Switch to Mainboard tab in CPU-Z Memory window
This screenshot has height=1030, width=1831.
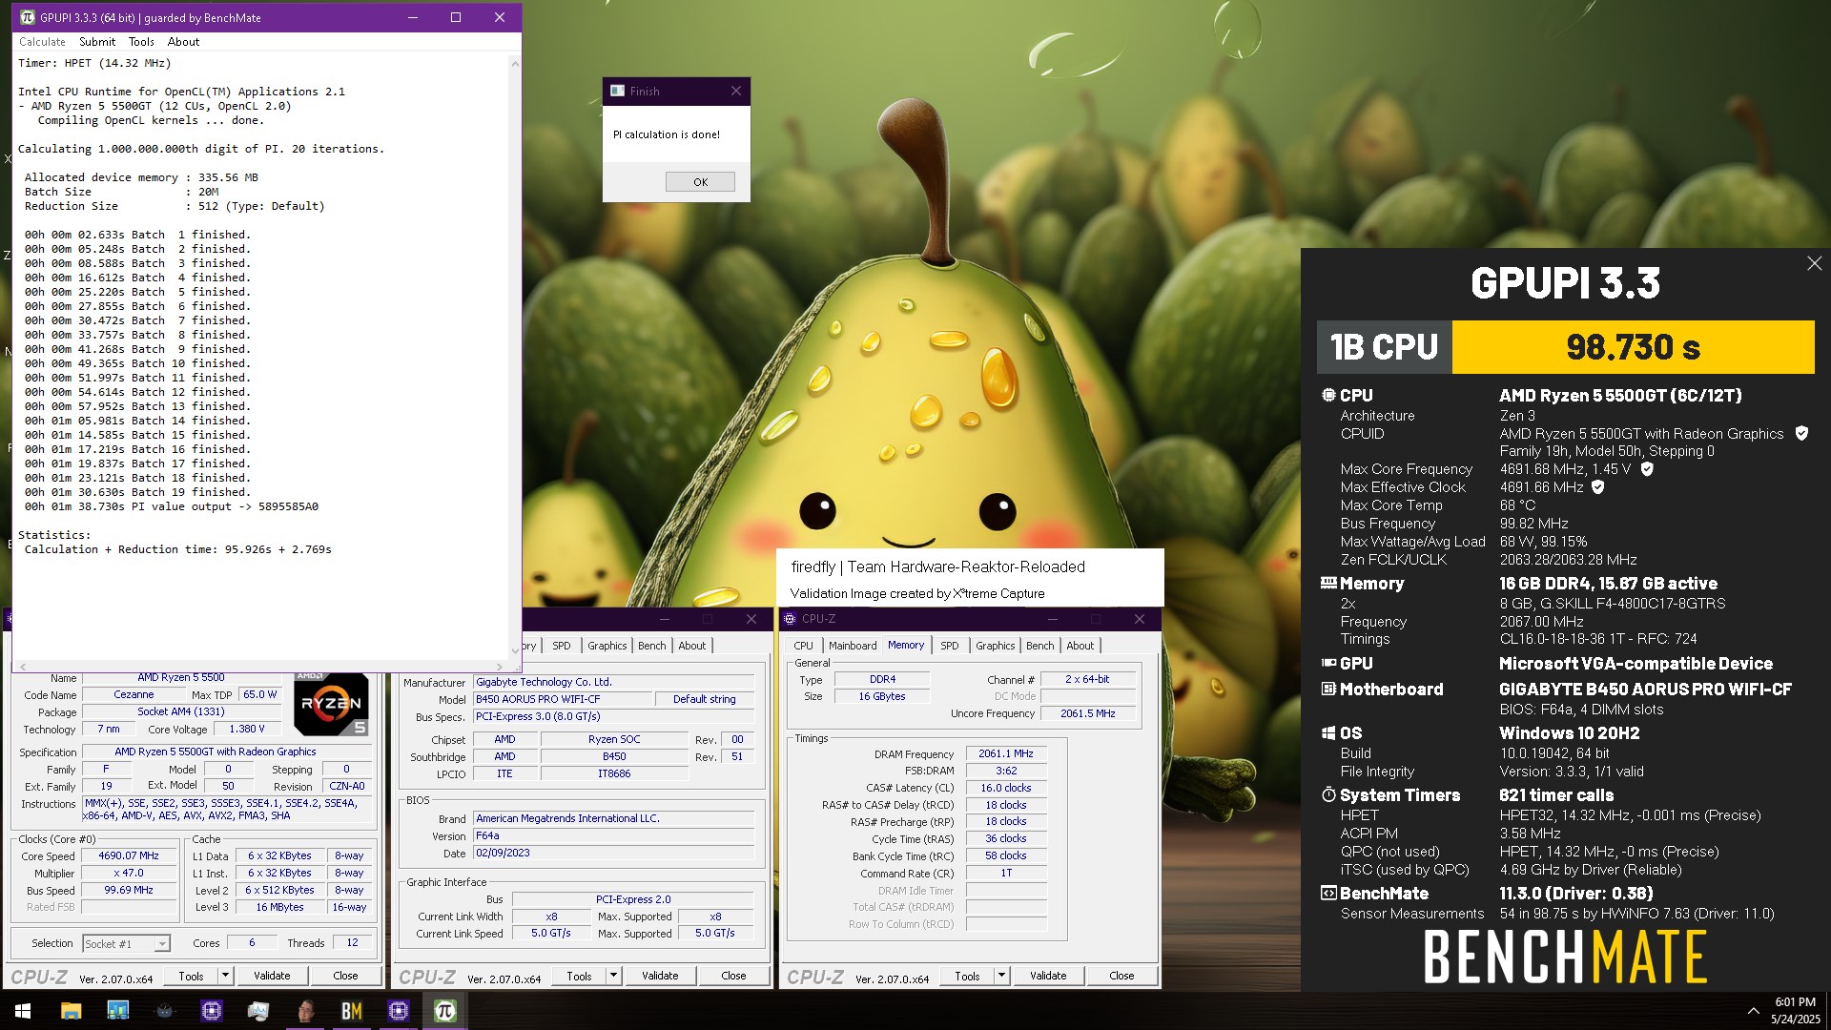click(x=853, y=646)
